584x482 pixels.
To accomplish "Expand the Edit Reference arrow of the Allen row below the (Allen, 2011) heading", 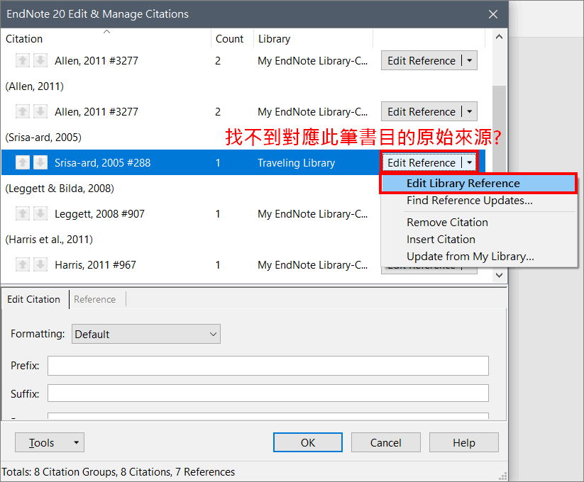I will pyautogui.click(x=470, y=111).
